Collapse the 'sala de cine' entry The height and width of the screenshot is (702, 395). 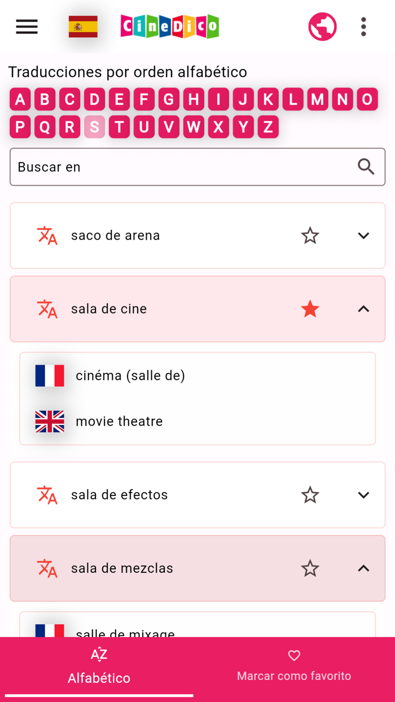(363, 309)
